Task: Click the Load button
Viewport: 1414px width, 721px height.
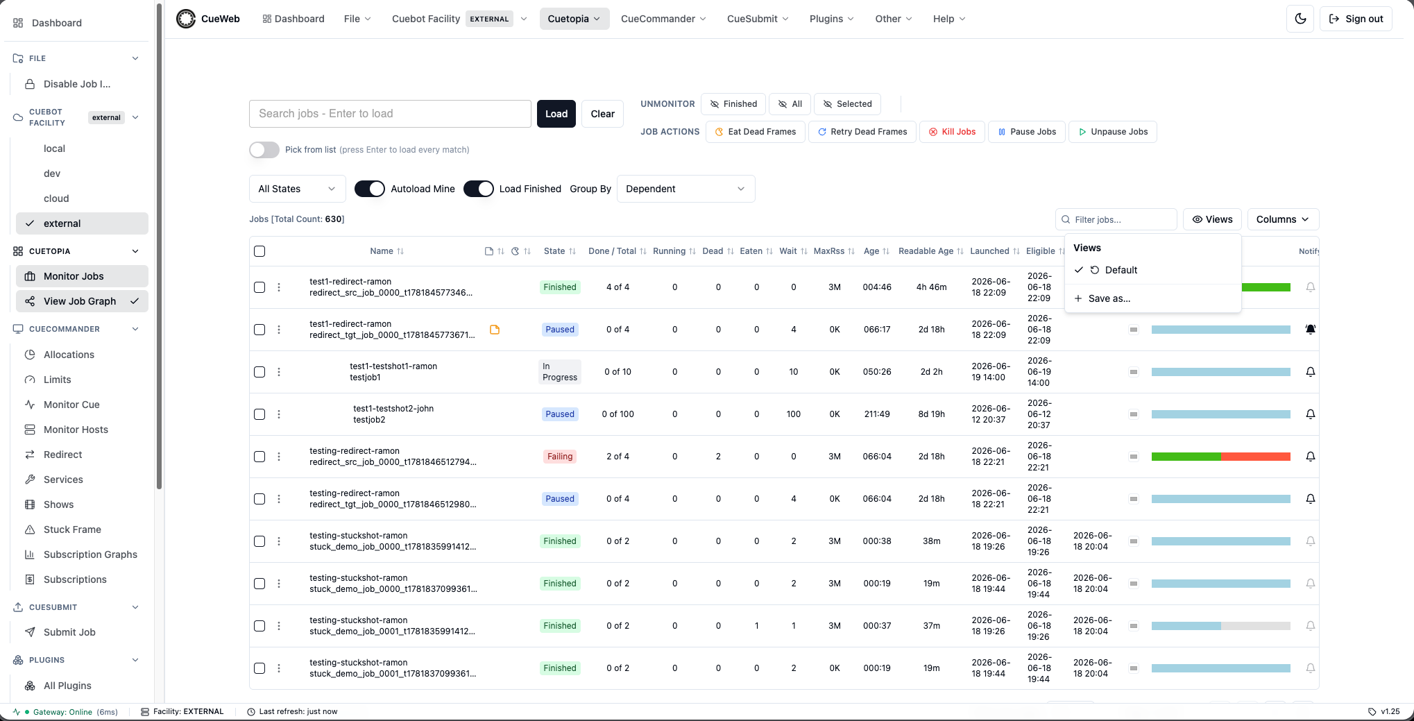Action: coord(556,114)
